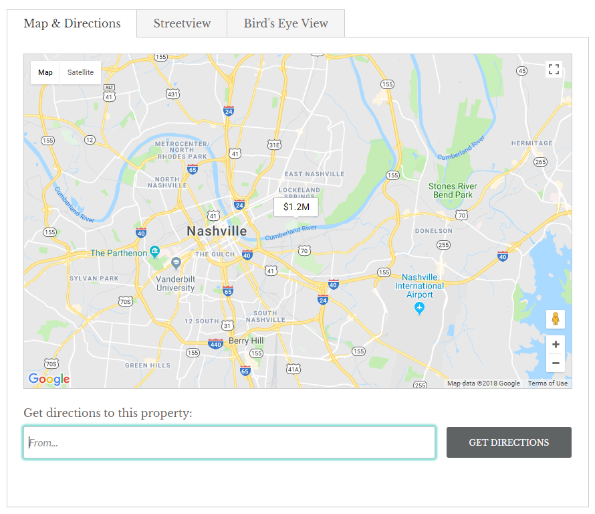Switch to Map & Directions tab
Image resolution: width=595 pixels, height=514 pixels.
click(x=72, y=23)
